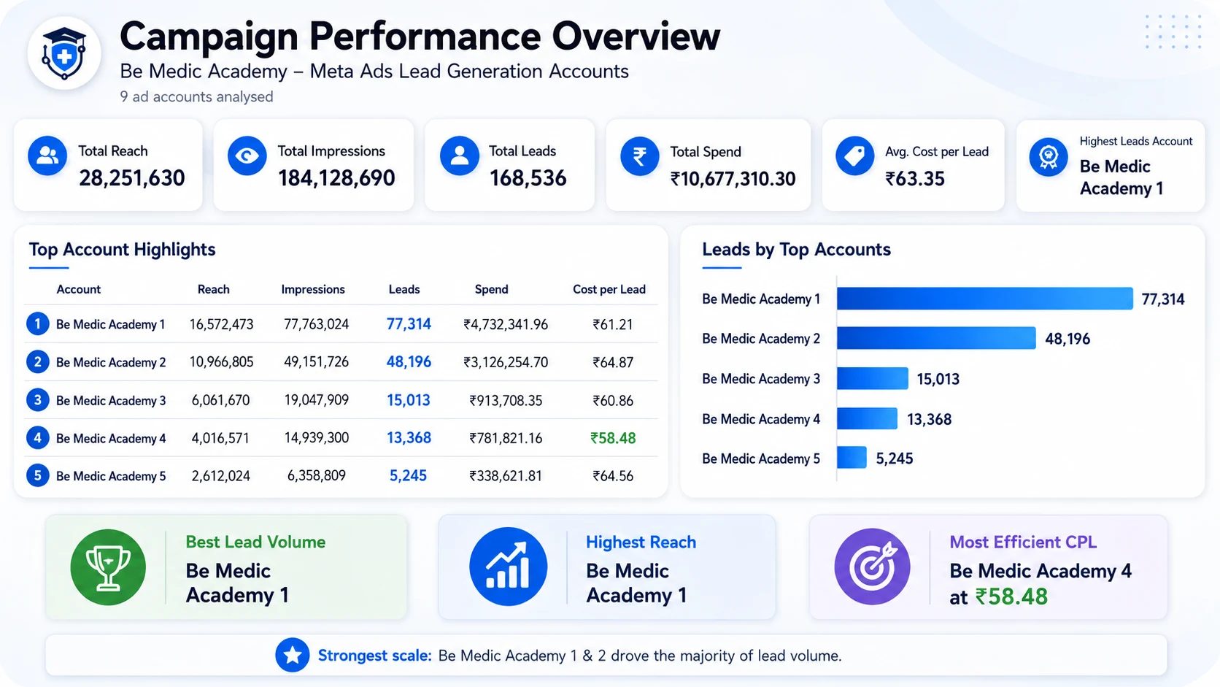Image resolution: width=1220 pixels, height=687 pixels.
Task: Click the Be Medic Academy shield logo
Action: coord(64,53)
